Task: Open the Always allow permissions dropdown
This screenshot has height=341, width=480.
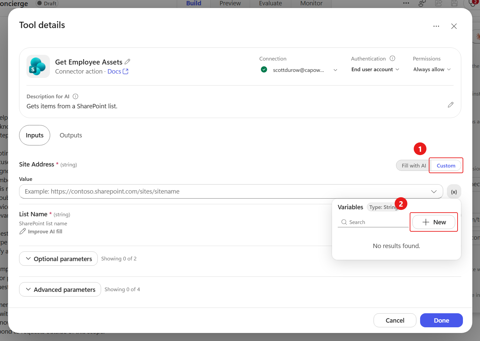Action: coord(432,70)
